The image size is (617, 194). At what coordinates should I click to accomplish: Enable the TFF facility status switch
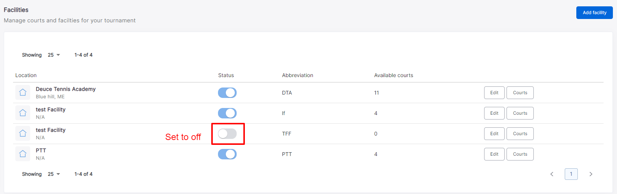coord(227,134)
